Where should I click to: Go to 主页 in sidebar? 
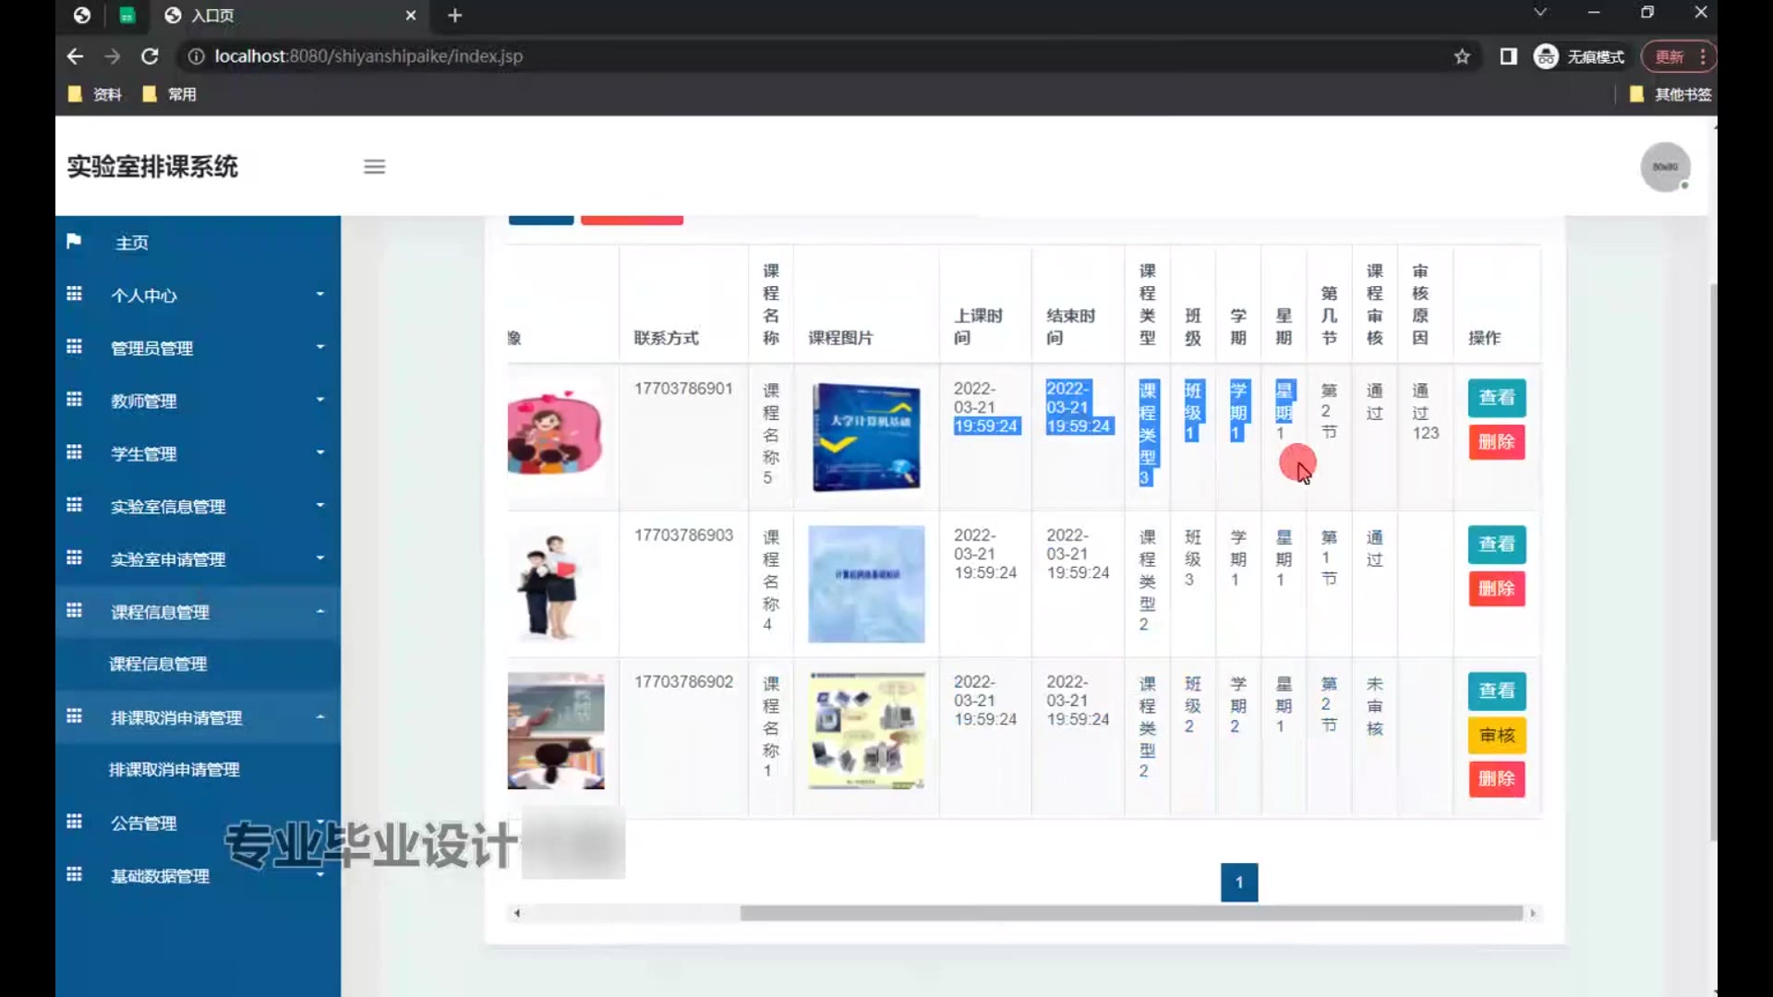(x=131, y=243)
